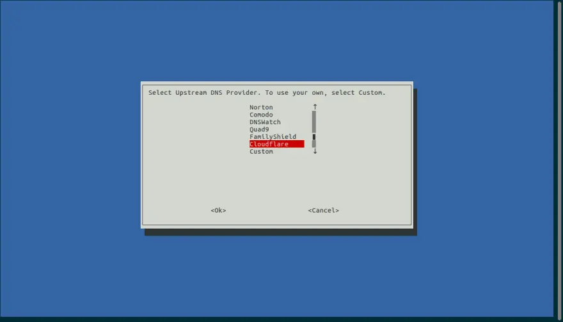Click the dialog's dark drop shadow on the right side
The image size is (563, 322).
(x=415, y=160)
